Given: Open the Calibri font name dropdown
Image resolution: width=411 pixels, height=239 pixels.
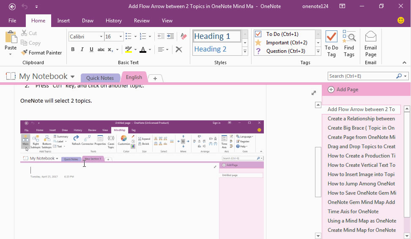Looking at the screenshot, I should coord(101,37).
